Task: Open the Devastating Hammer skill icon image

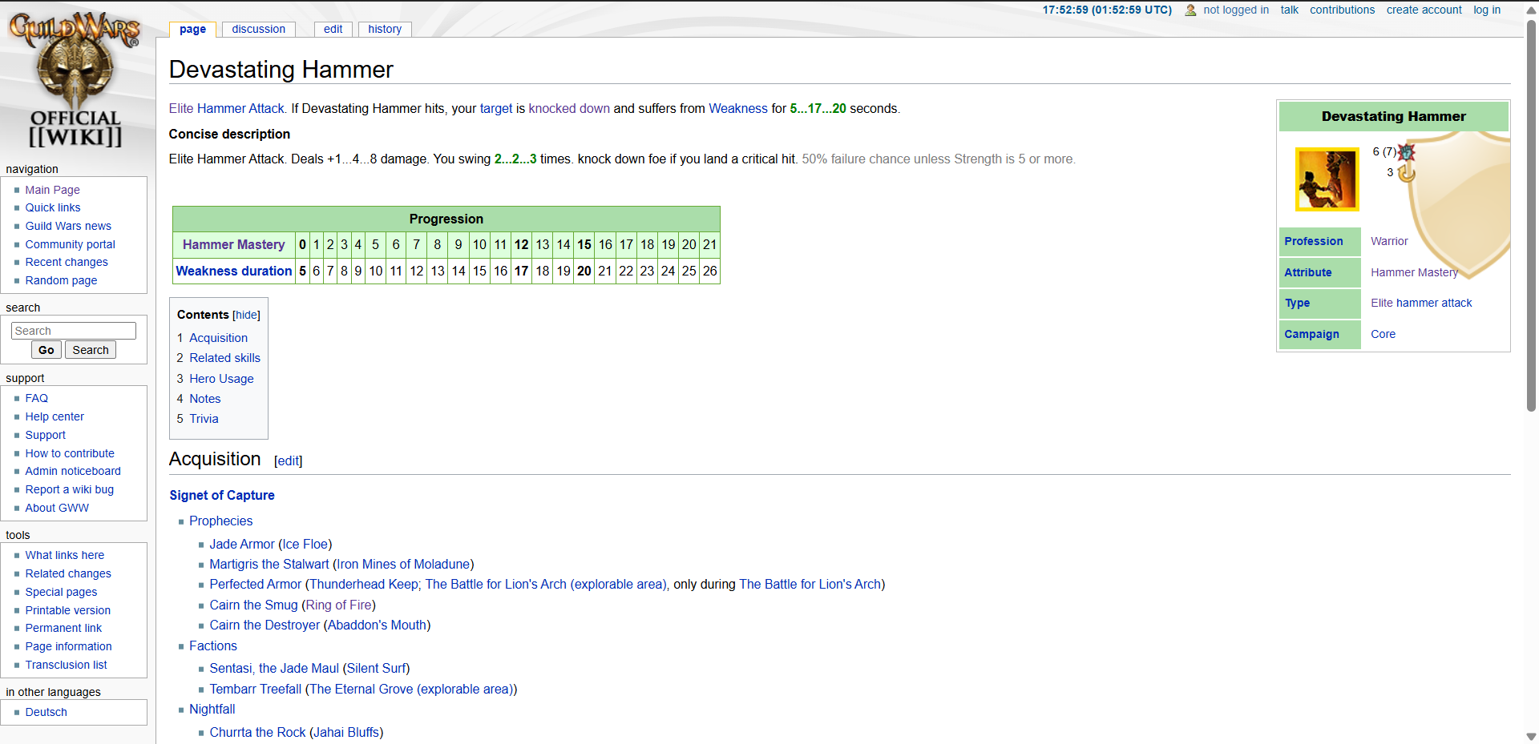Action: click(x=1327, y=179)
